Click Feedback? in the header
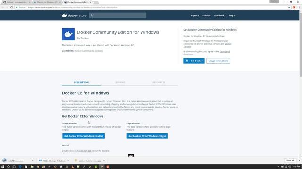302x169 pixels. [x=220, y=15]
